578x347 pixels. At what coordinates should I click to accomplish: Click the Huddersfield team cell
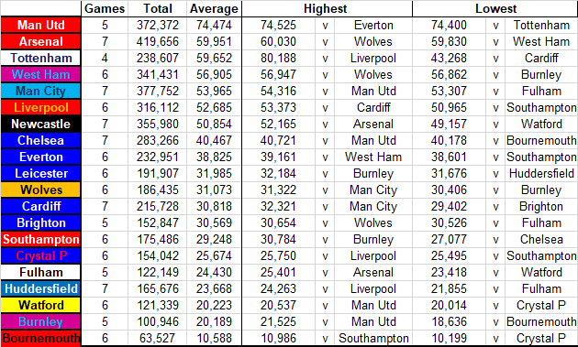click(x=40, y=288)
